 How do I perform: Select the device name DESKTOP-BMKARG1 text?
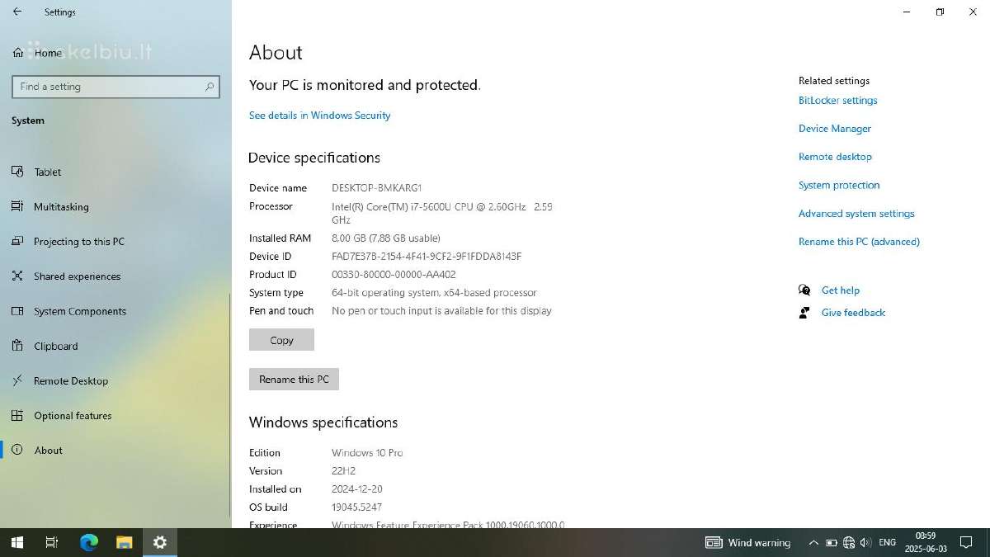coord(376,188)
